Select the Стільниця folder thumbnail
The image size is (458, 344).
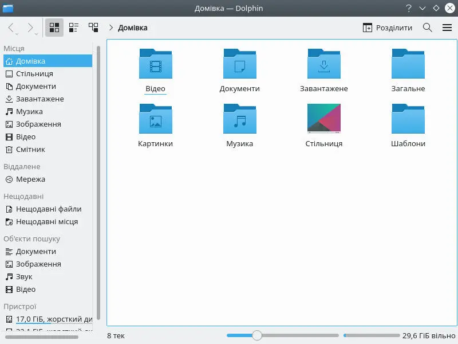[324, 119]
